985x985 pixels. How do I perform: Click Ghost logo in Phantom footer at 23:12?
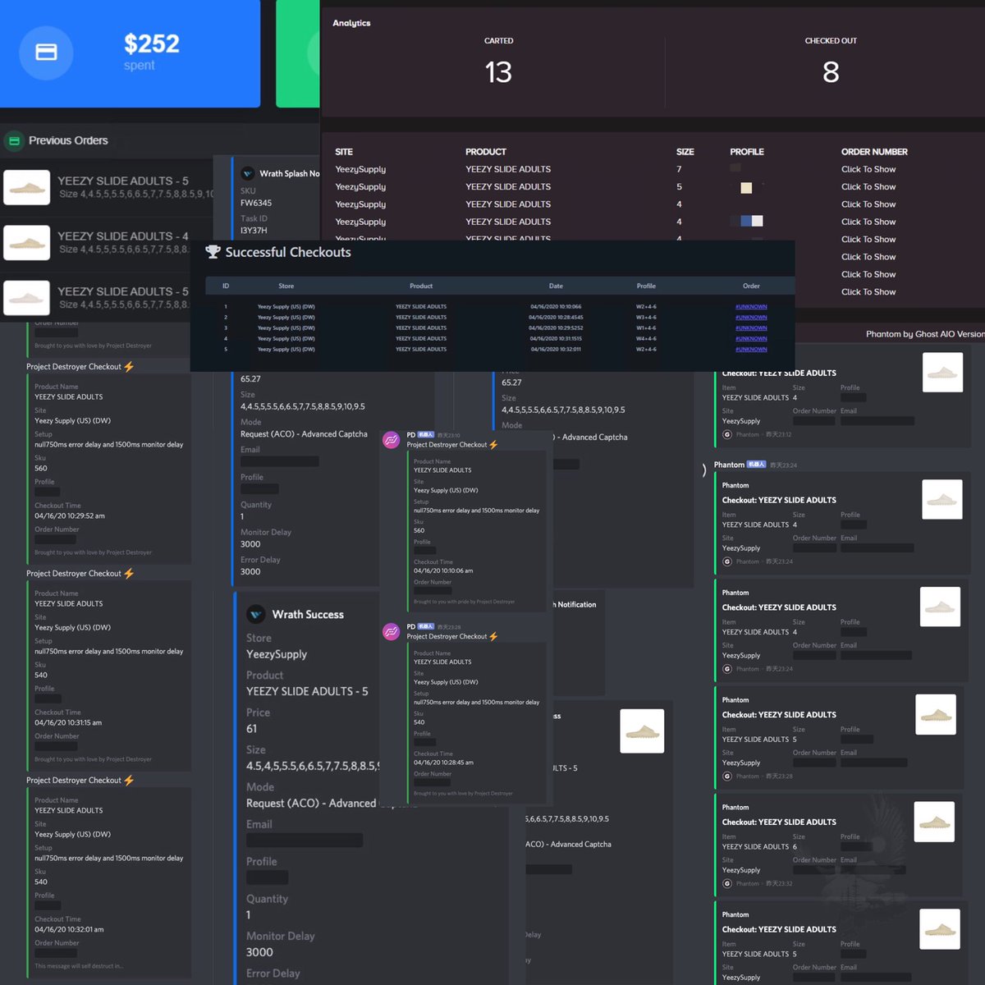click(x=727, y=434)
